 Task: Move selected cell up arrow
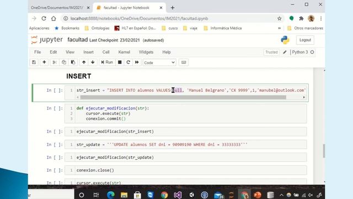(84, 62)
